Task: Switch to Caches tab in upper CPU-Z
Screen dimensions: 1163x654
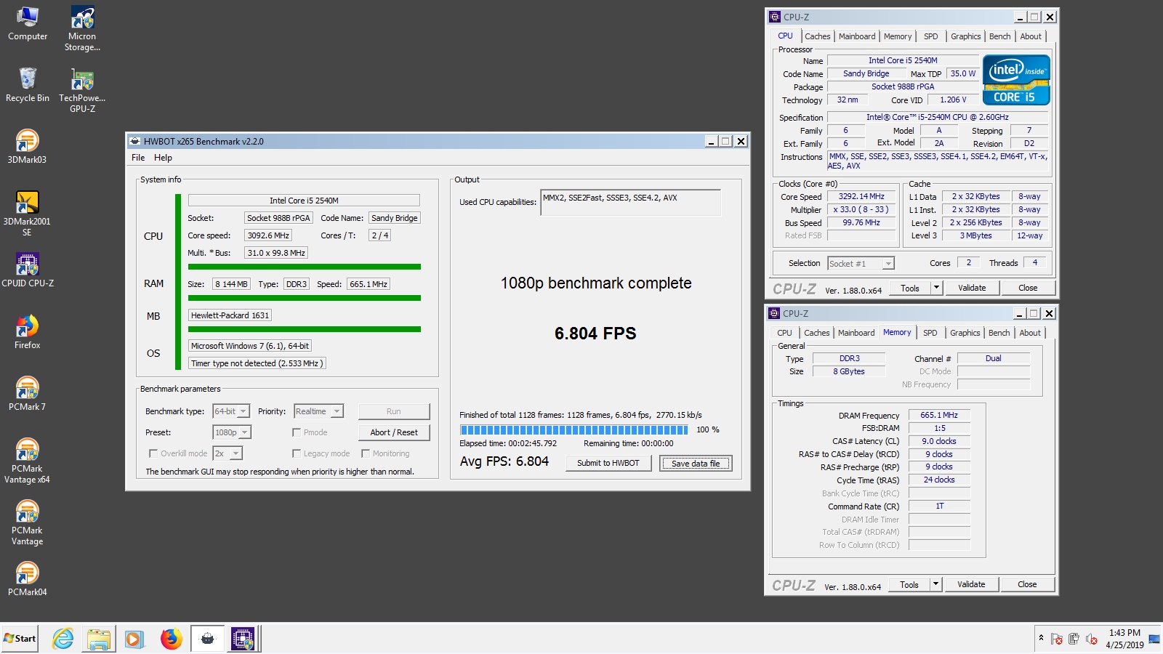Action: click(x=817, y=36)
